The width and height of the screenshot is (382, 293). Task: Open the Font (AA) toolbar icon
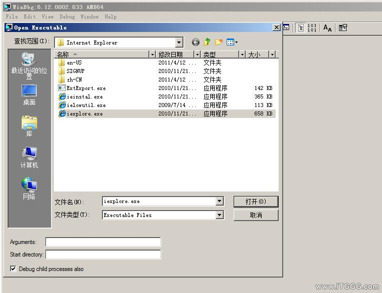(x=328, y=28)
